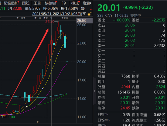Click the 自由流通 0.68亿 value

(x=159, y=115)
